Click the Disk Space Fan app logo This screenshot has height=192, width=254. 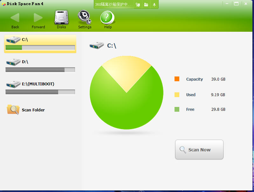coord(4,4)
